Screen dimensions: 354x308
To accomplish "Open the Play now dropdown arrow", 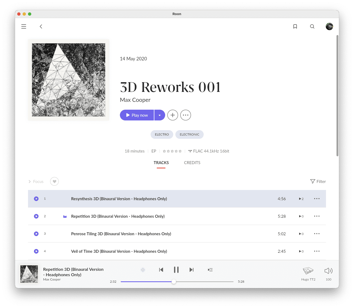I will coord(160,115).
